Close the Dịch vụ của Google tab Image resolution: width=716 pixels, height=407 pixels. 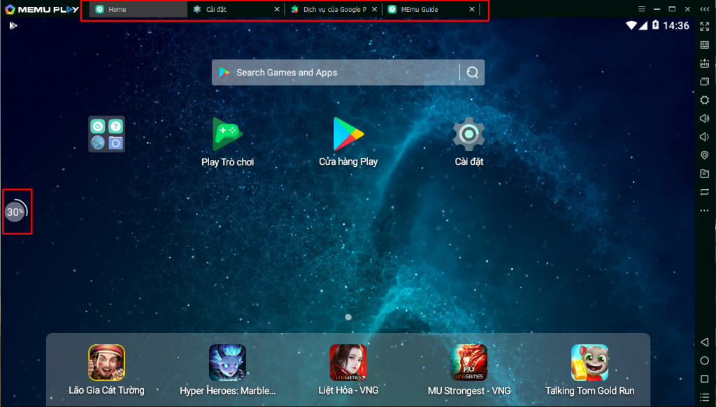pyautogui.click(x=375, y=9)
